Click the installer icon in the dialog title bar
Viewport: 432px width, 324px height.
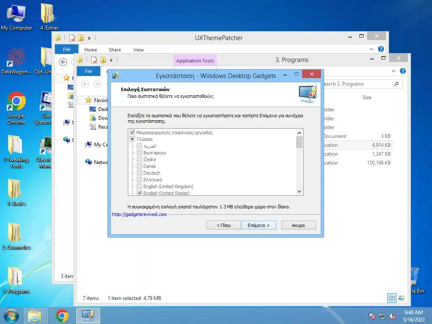(x=115, y=75)
